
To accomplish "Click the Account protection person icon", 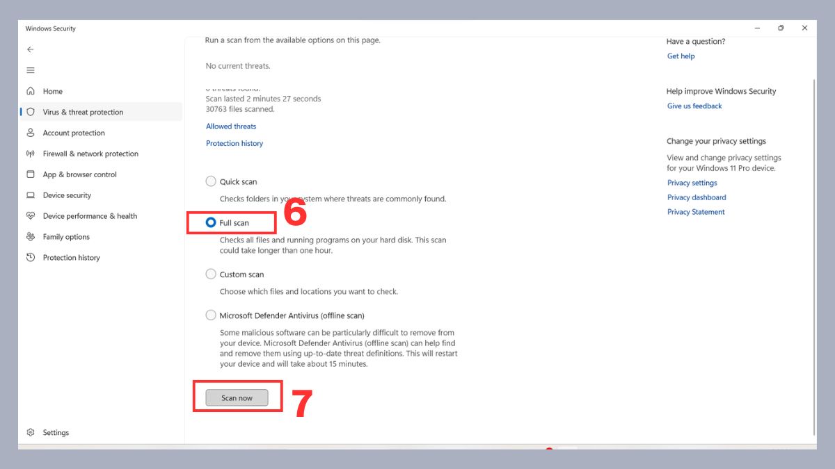I will click(31, 133).
